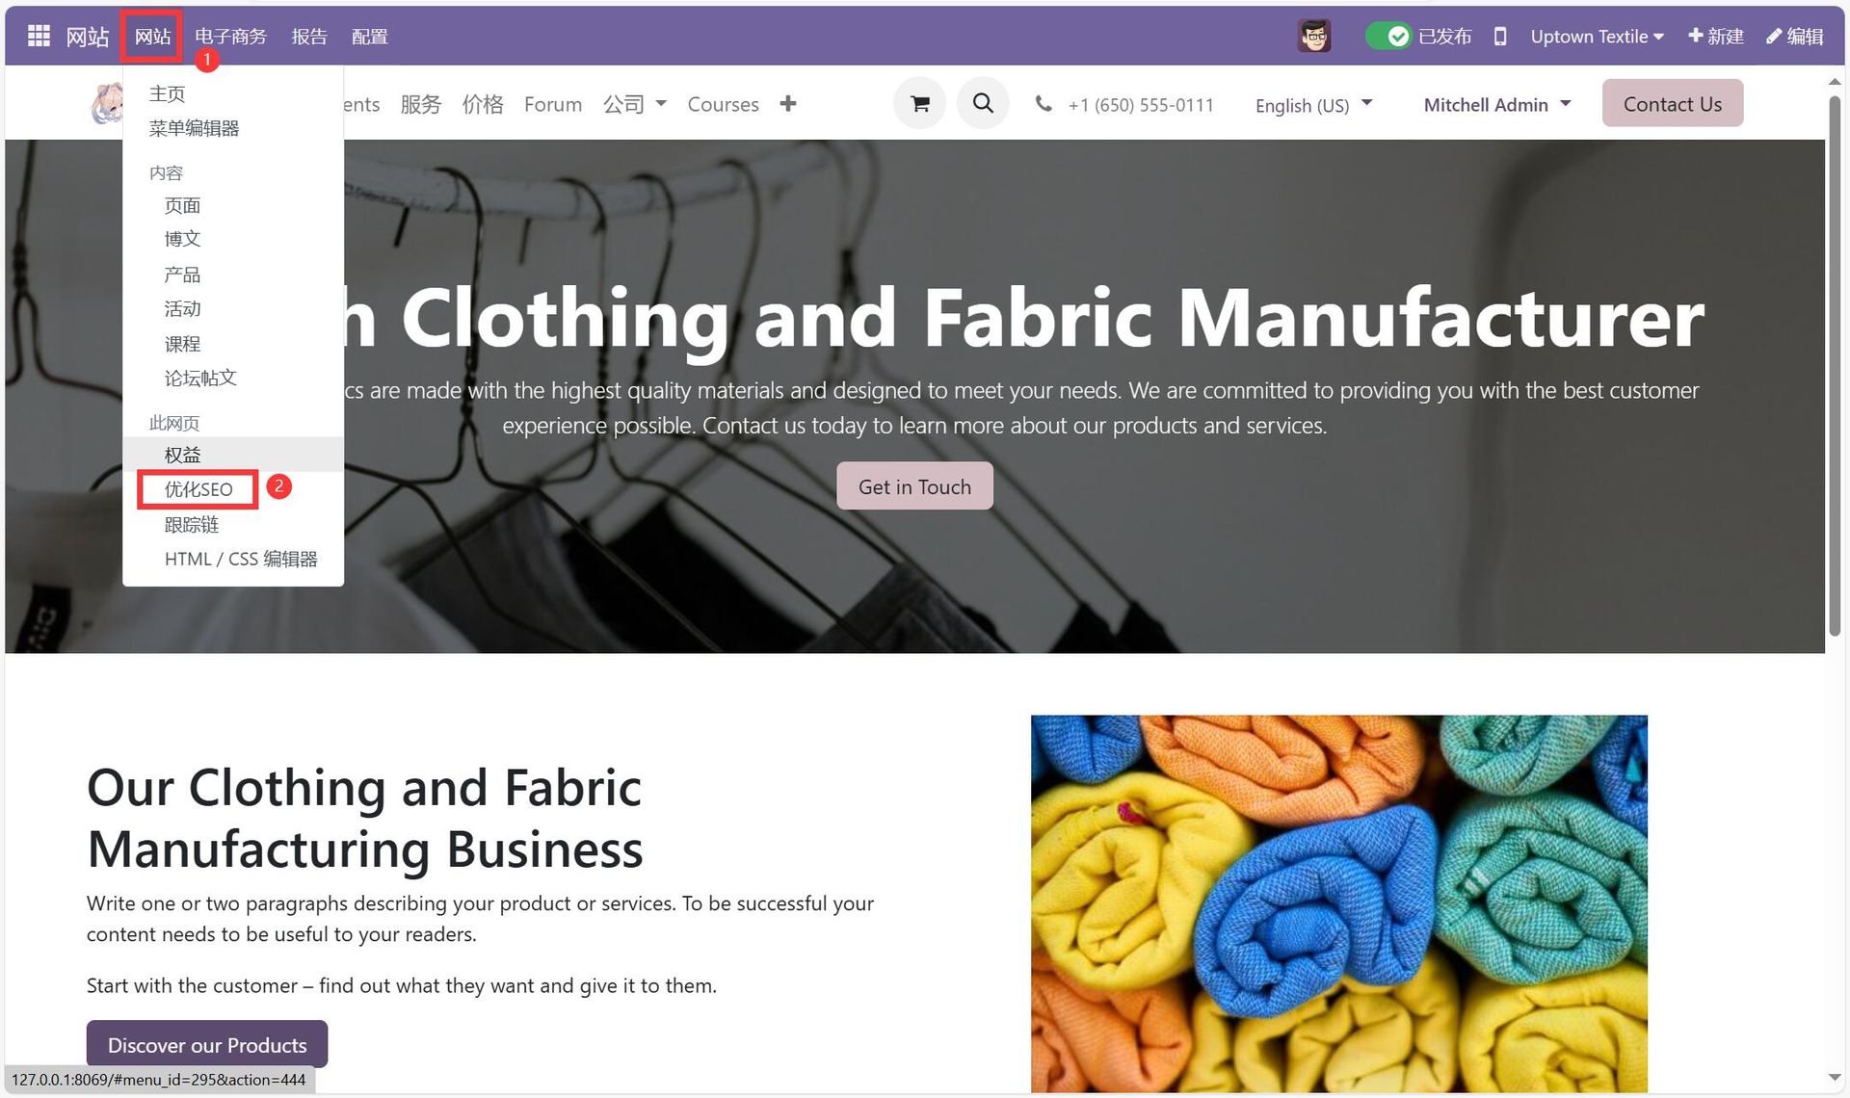Toggle the published switch off
The width and height of the screenshot is (1850, 1098).
pos(1388,37)
